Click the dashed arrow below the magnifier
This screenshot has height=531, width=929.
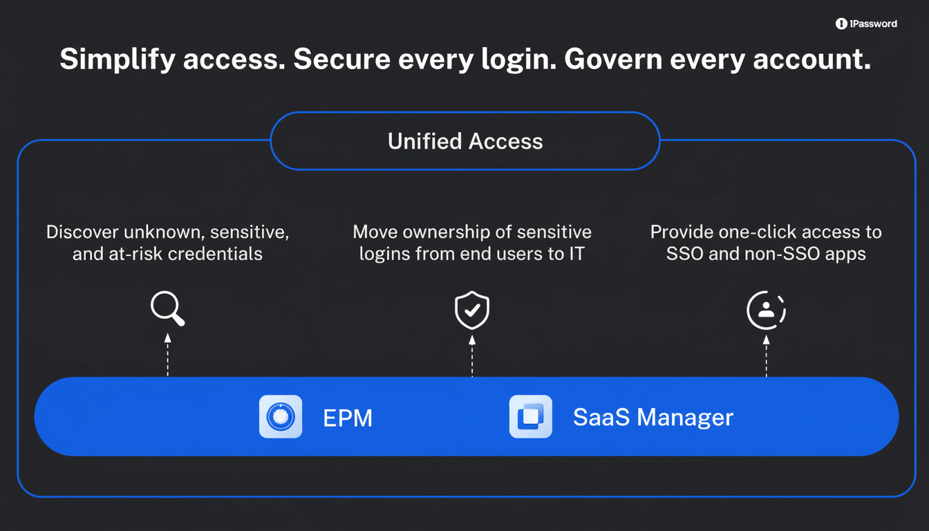click(x=167, y=357)
